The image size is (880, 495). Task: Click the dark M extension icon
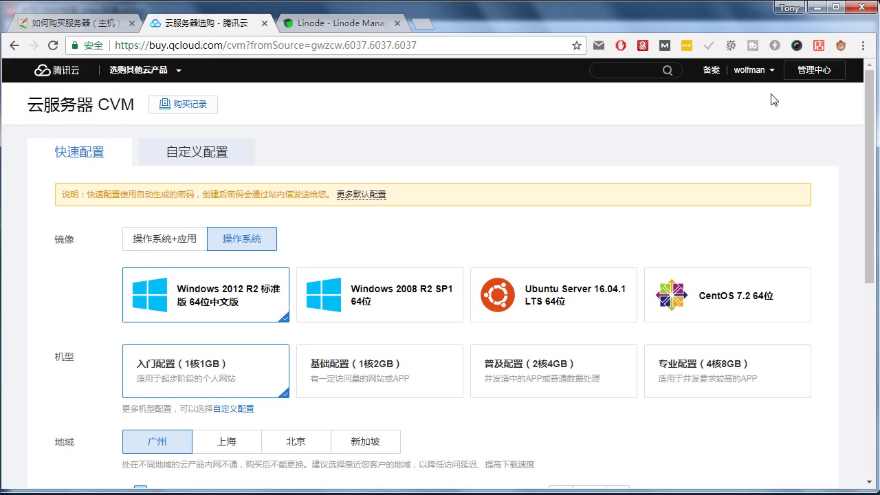(665, 45)
